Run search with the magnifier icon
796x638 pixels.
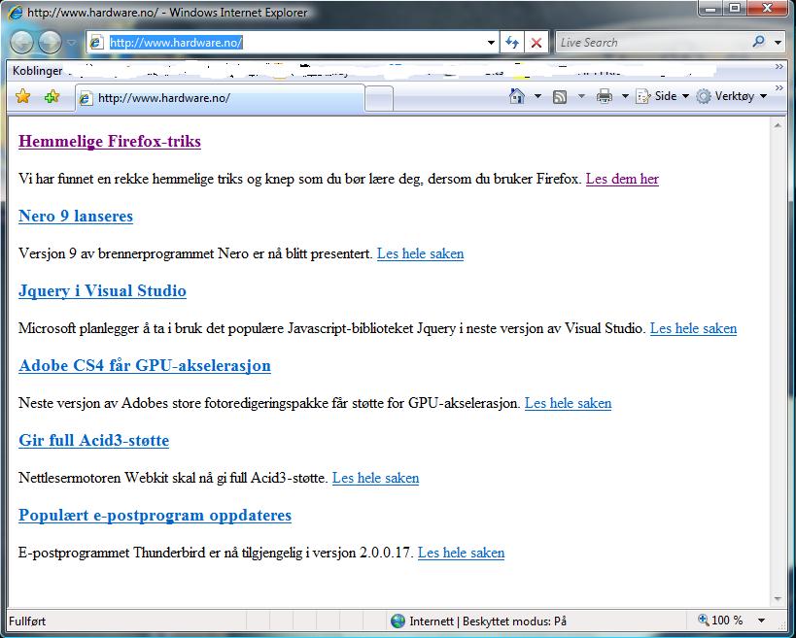(759, 42)
